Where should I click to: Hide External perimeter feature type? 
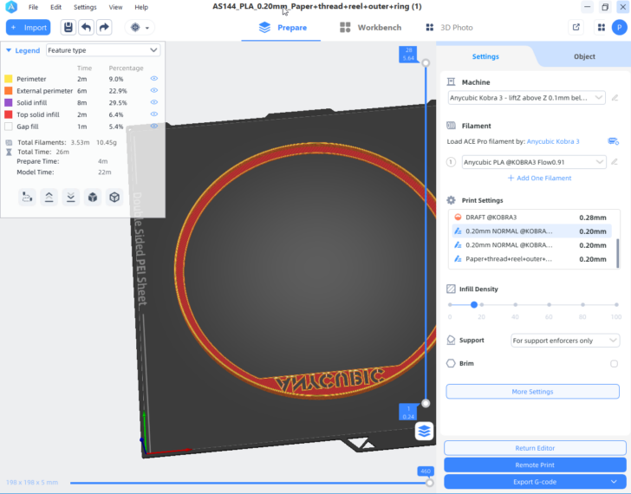(153, 90)
